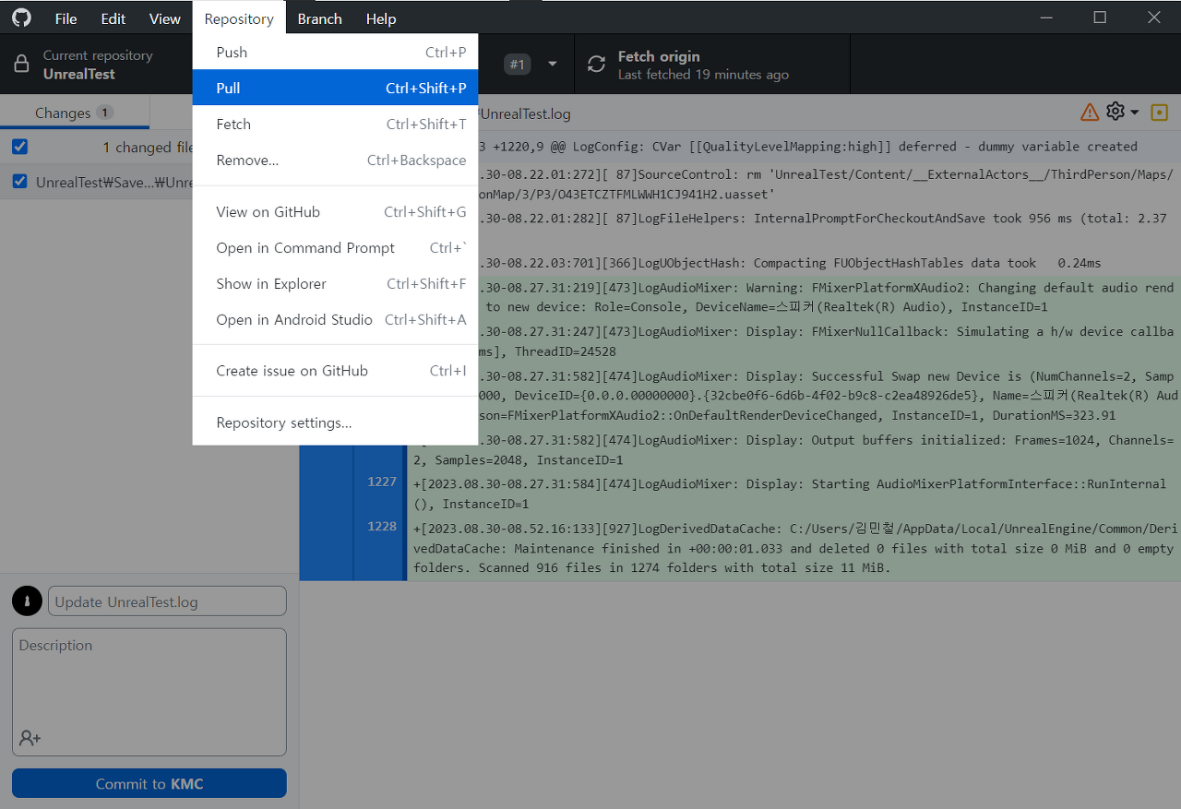Screen dimensions: 1181x809
Task: Open the Branch menu
Action: pyautogui.click(x=320, y=18)
